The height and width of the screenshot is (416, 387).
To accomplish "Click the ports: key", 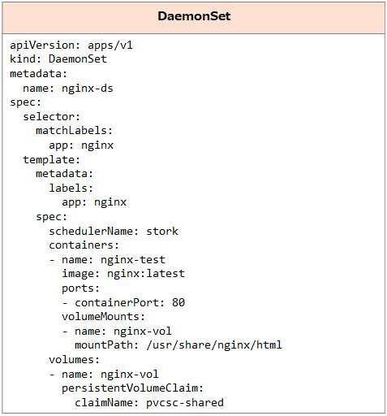I will coord(80,288).
